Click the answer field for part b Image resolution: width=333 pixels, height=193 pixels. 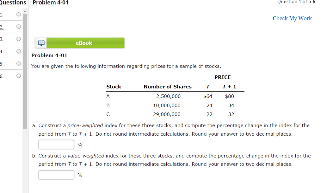(56, 175)
